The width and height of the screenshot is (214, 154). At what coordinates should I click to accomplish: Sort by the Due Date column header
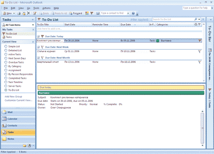point(134,24)
